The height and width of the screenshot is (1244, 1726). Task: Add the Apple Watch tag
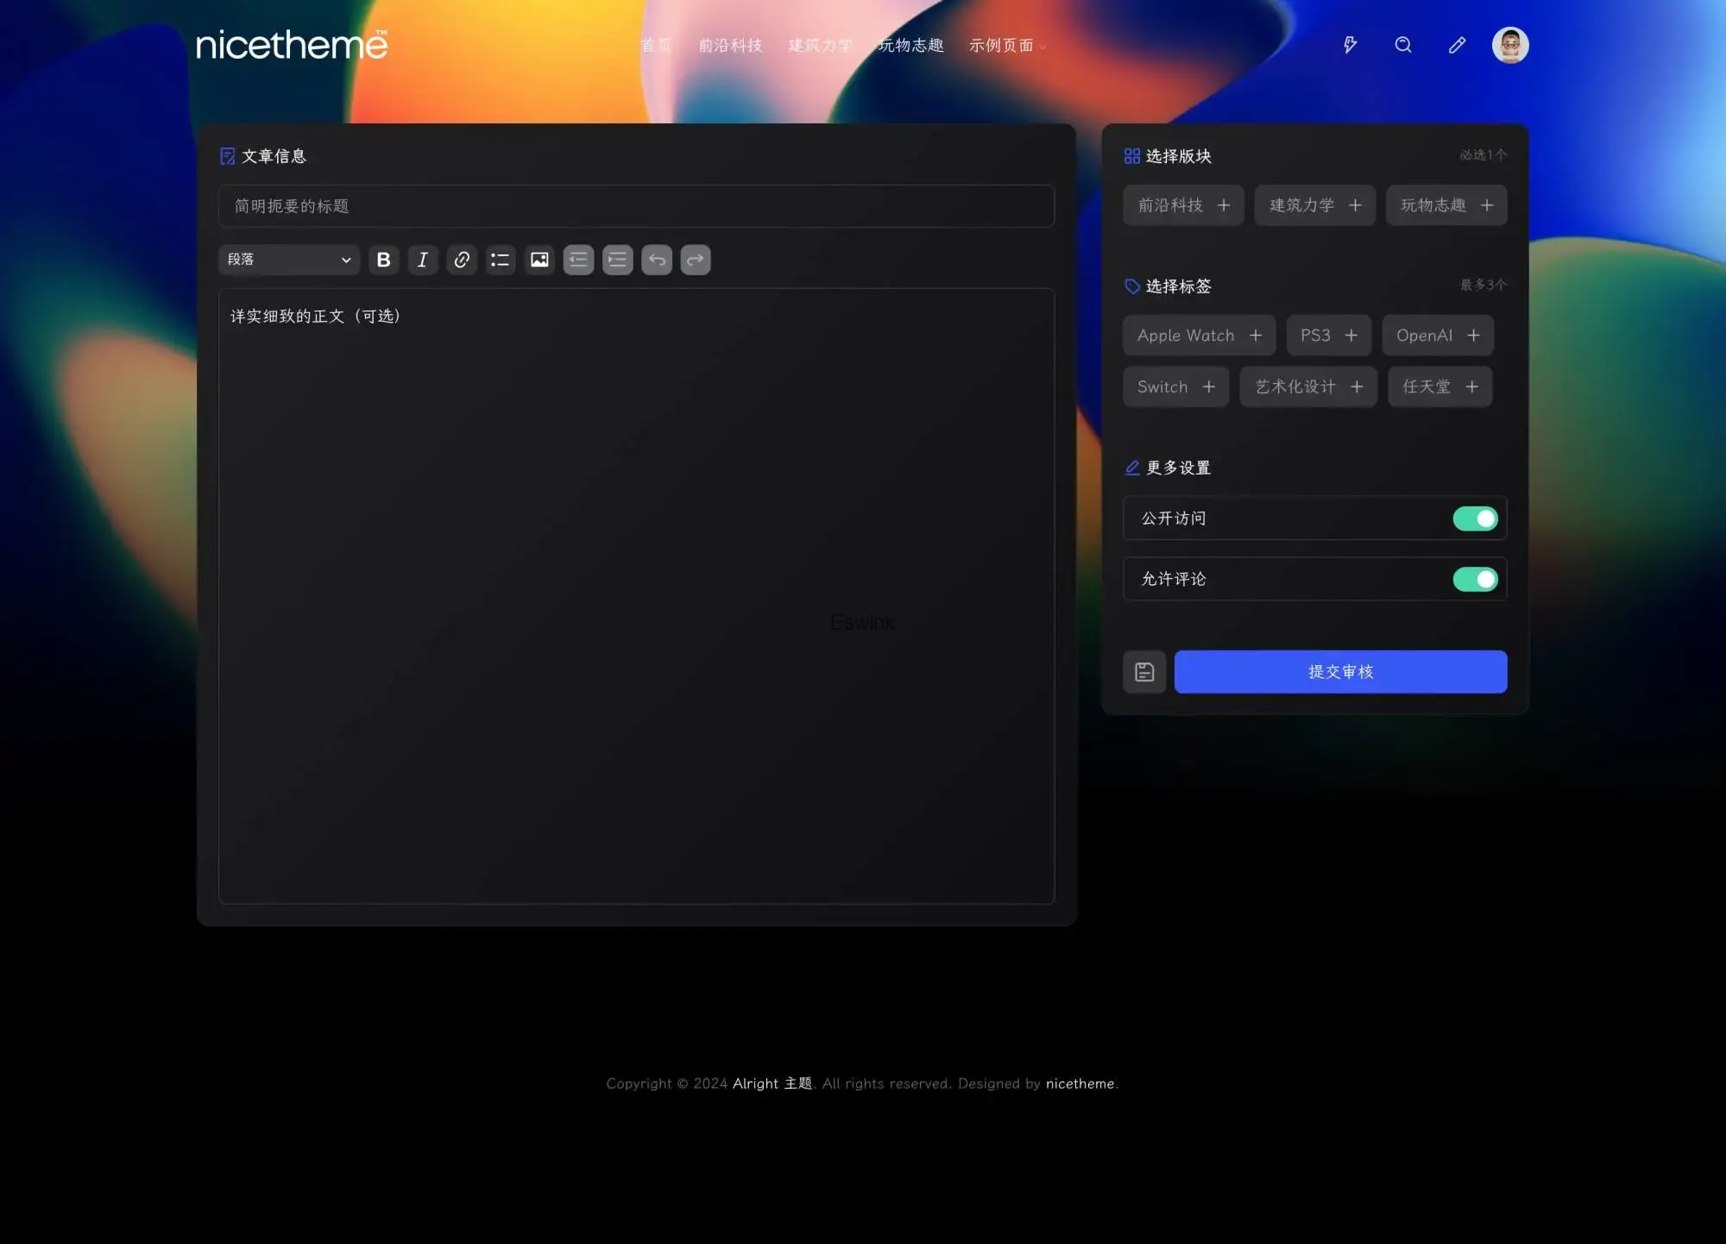[x=1199, y=336]
